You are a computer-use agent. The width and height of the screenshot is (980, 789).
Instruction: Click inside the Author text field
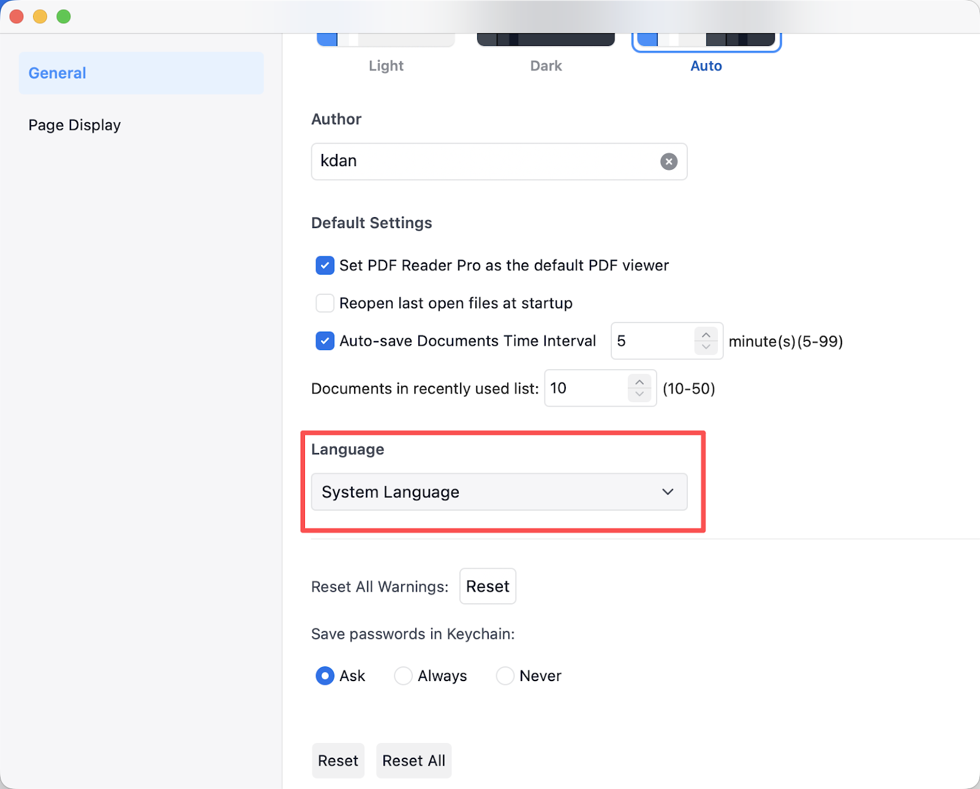(484, 162)
